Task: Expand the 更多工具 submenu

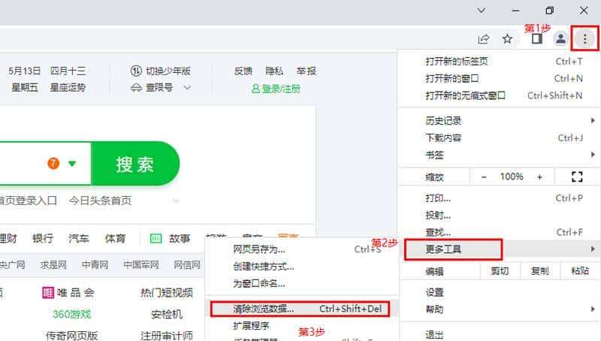Action: 498,249
